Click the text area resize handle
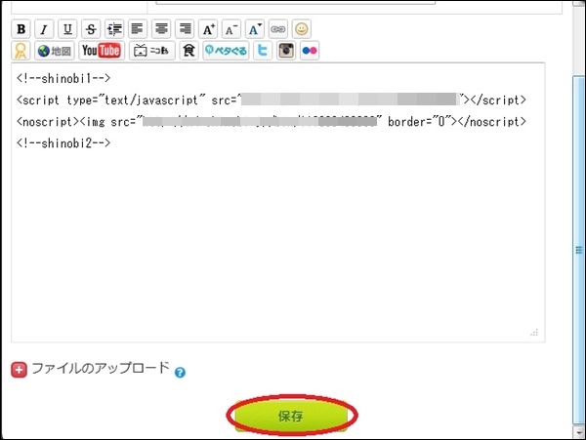586x440 pixels. [x=534, y=332]
